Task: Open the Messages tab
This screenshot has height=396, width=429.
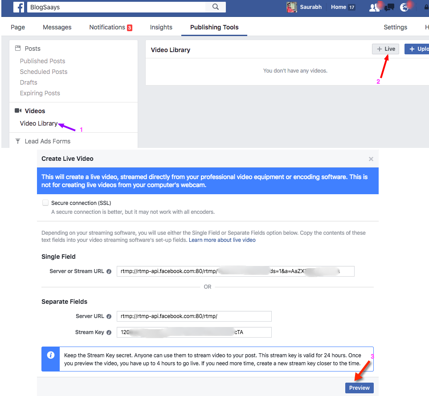Action: coord(57,27)
